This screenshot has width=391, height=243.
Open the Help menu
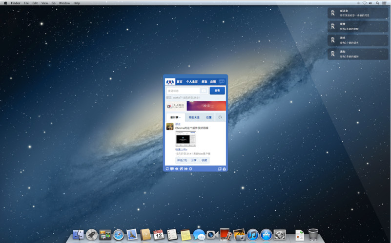[77, 3]
